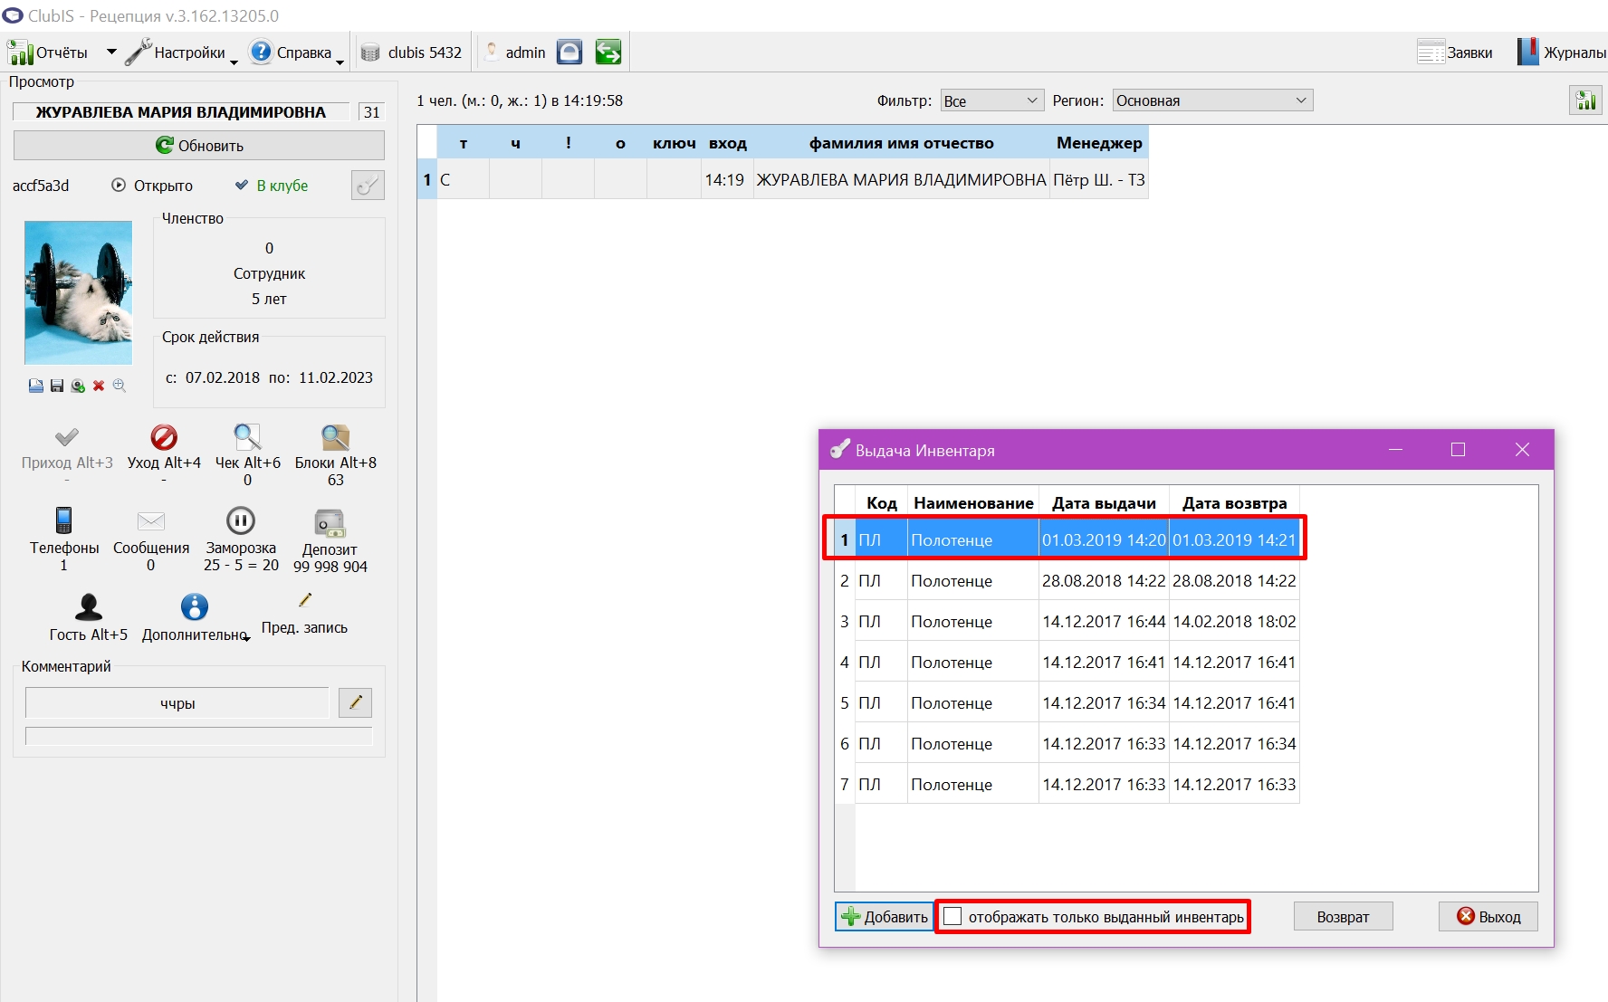Open the Фильтр dropdown showing Все

pos(992,100)
